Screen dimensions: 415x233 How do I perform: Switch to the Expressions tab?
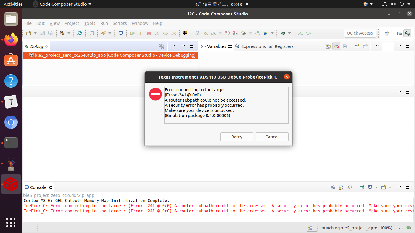(x=250, y=46)
